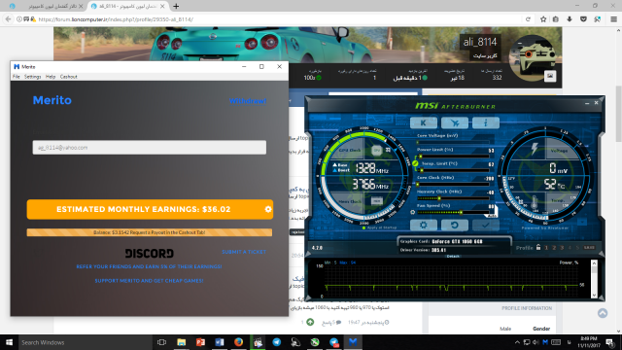The height and width of the screenshot is (350, 622).
Task: Open File Explorer from taskbar
Action: (x=182, y=342)
